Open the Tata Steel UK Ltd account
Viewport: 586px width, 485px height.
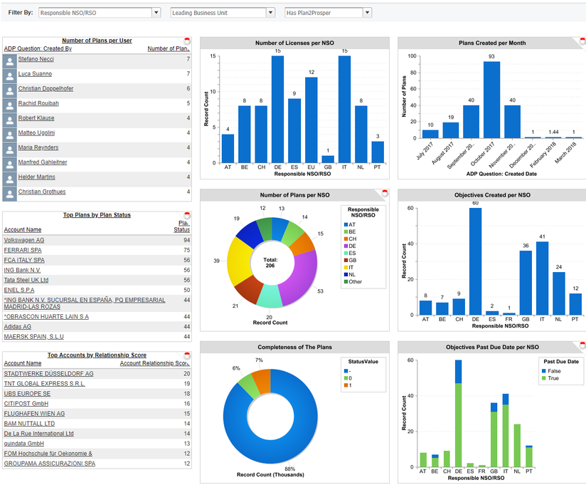[26, 280]
